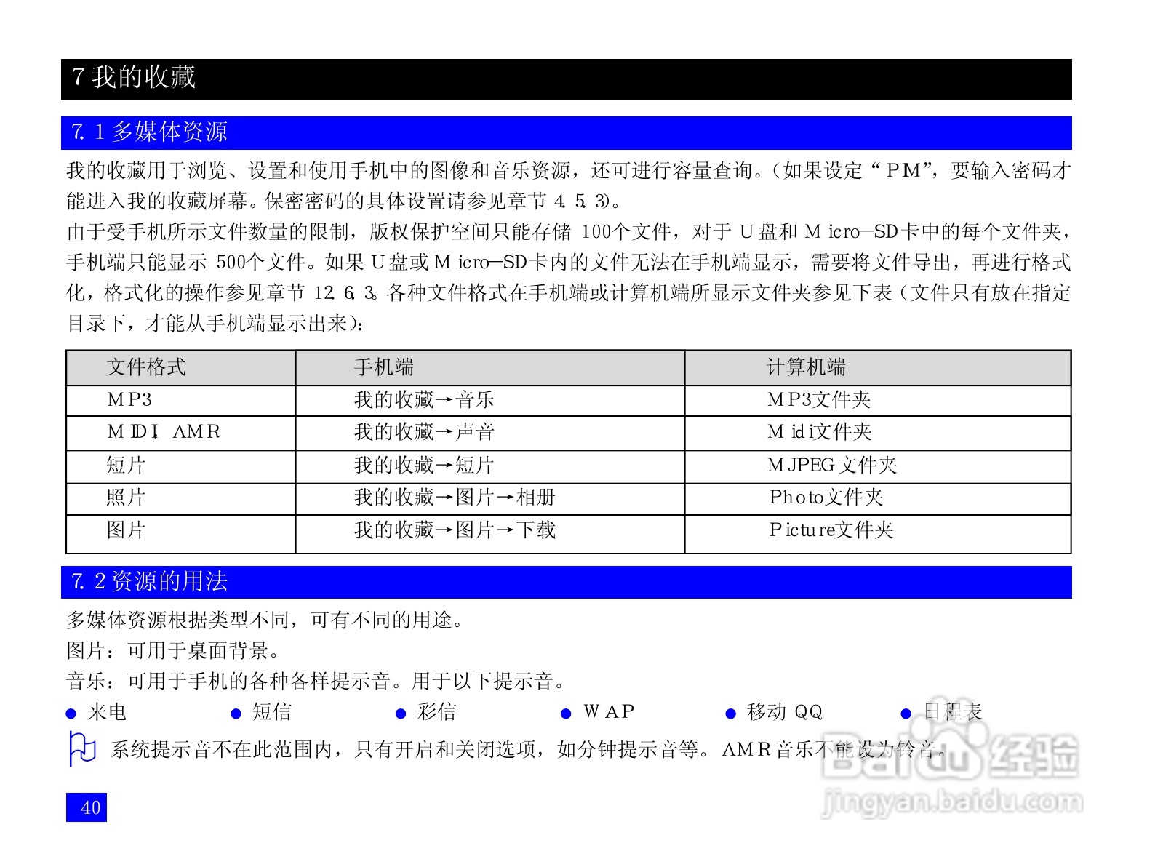Click the cell 'Picture文件夹'
Image resolution: width=1155 pixels, height=867 pixels.
point(831,530)
